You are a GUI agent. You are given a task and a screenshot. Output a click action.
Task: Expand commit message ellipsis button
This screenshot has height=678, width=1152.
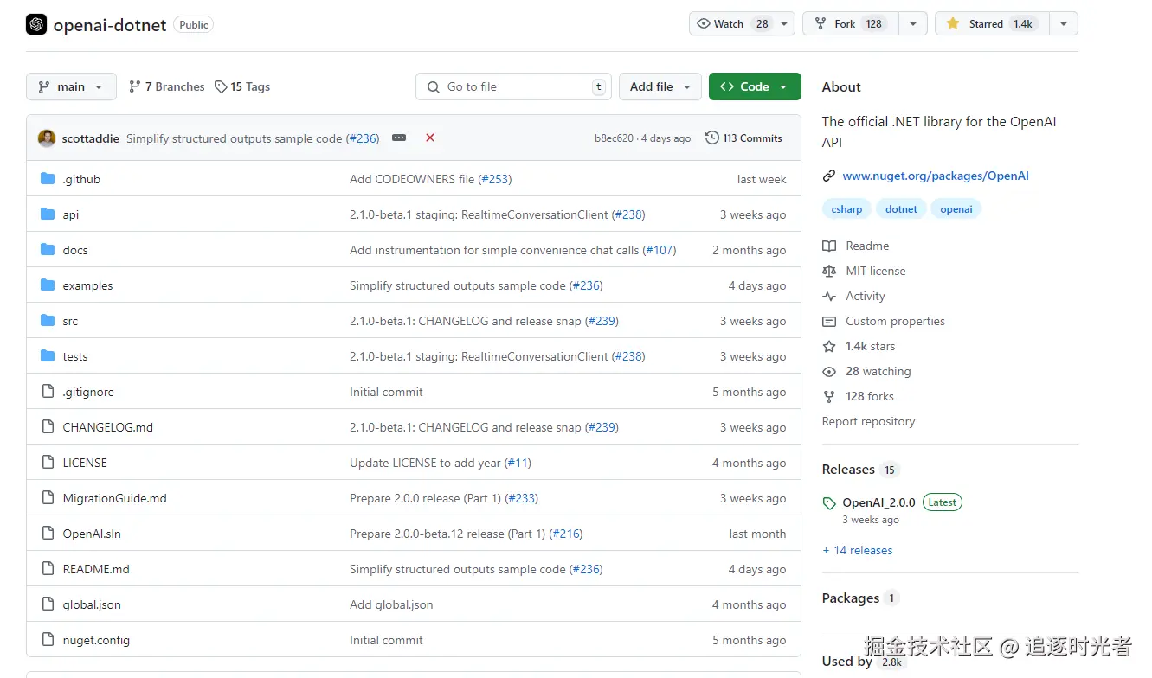[x=399, y=138]
